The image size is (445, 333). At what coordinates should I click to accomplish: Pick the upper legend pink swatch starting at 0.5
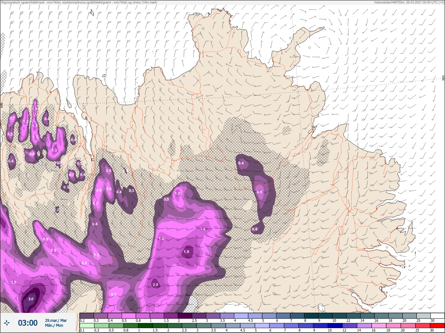coord(129,316)
